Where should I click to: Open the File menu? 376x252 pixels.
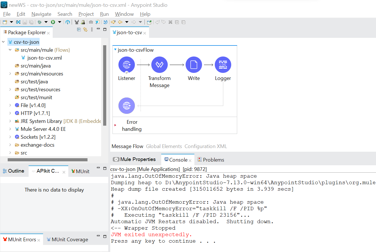(x=7, y=14)
